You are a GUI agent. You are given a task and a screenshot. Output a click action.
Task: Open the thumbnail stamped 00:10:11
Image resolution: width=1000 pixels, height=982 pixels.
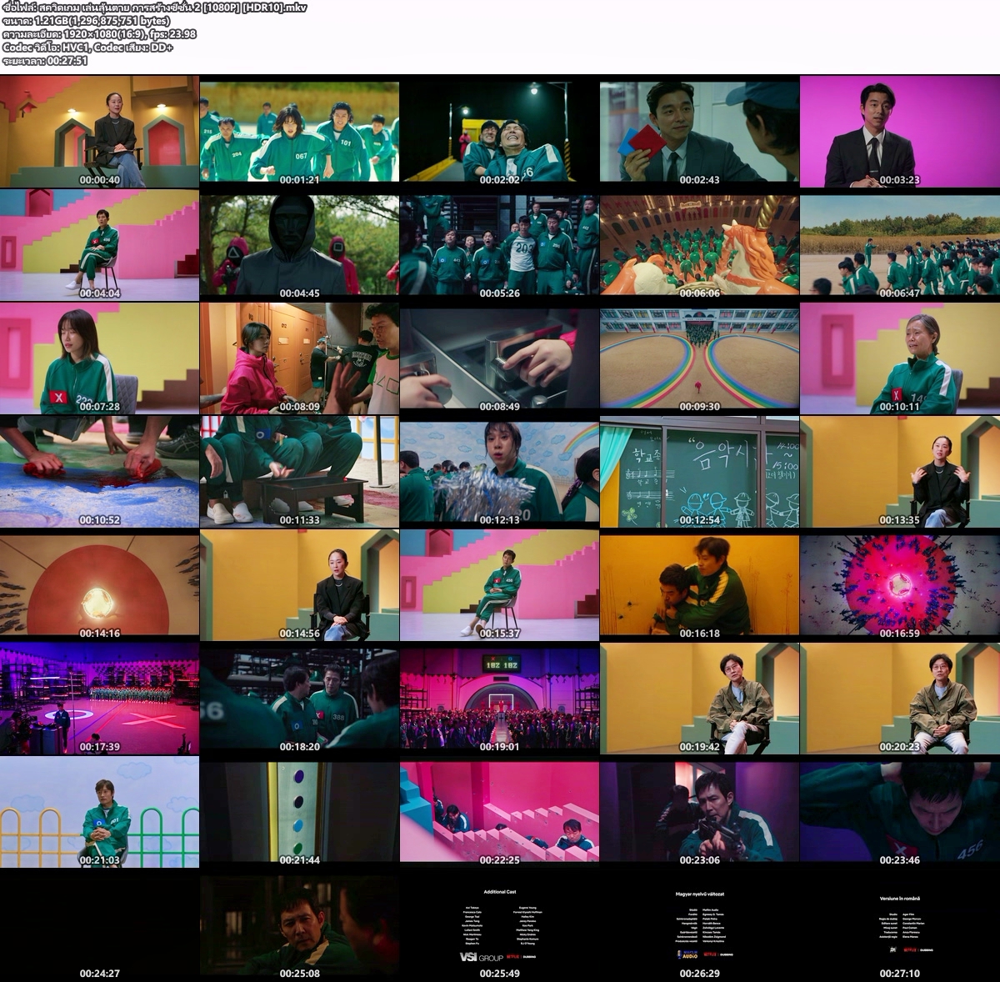[x=900, y=358]
